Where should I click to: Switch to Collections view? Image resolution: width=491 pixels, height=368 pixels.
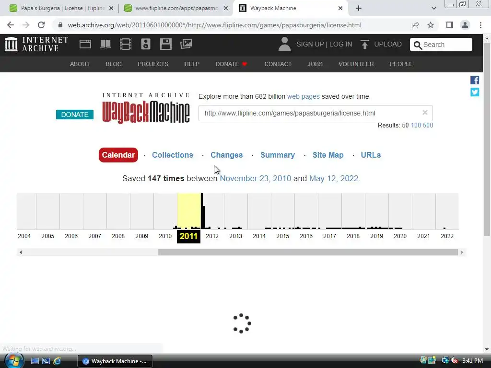click(173, 155)
